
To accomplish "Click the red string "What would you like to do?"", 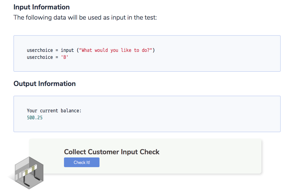I will [x=116, y=50].
